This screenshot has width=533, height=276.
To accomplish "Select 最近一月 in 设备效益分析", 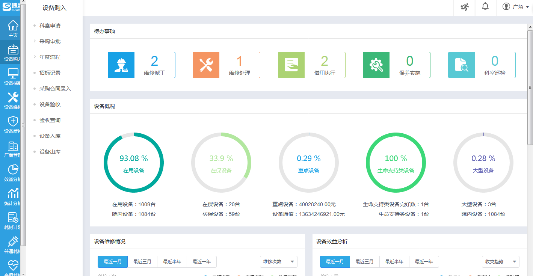I will tap(335, 262).
